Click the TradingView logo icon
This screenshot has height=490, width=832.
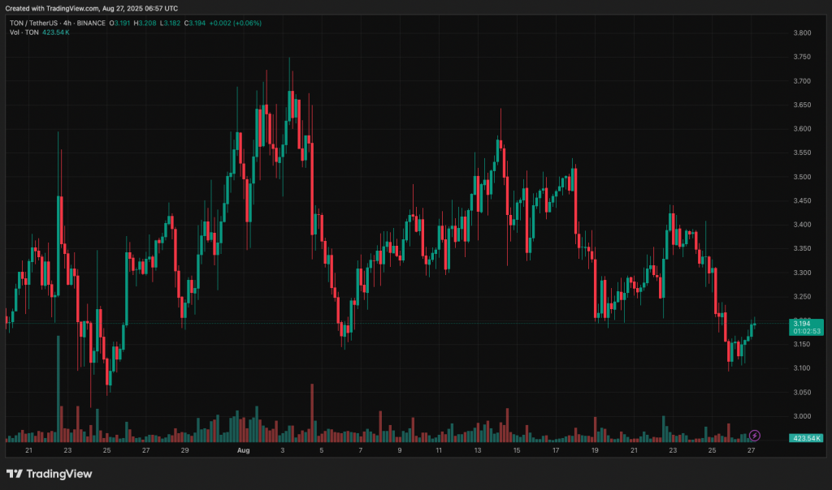[14, 474]
